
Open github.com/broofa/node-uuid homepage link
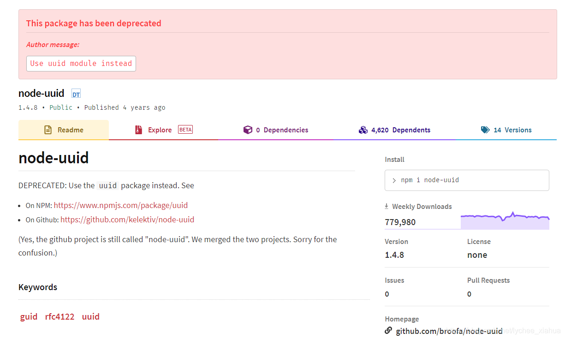click(449, 331)
